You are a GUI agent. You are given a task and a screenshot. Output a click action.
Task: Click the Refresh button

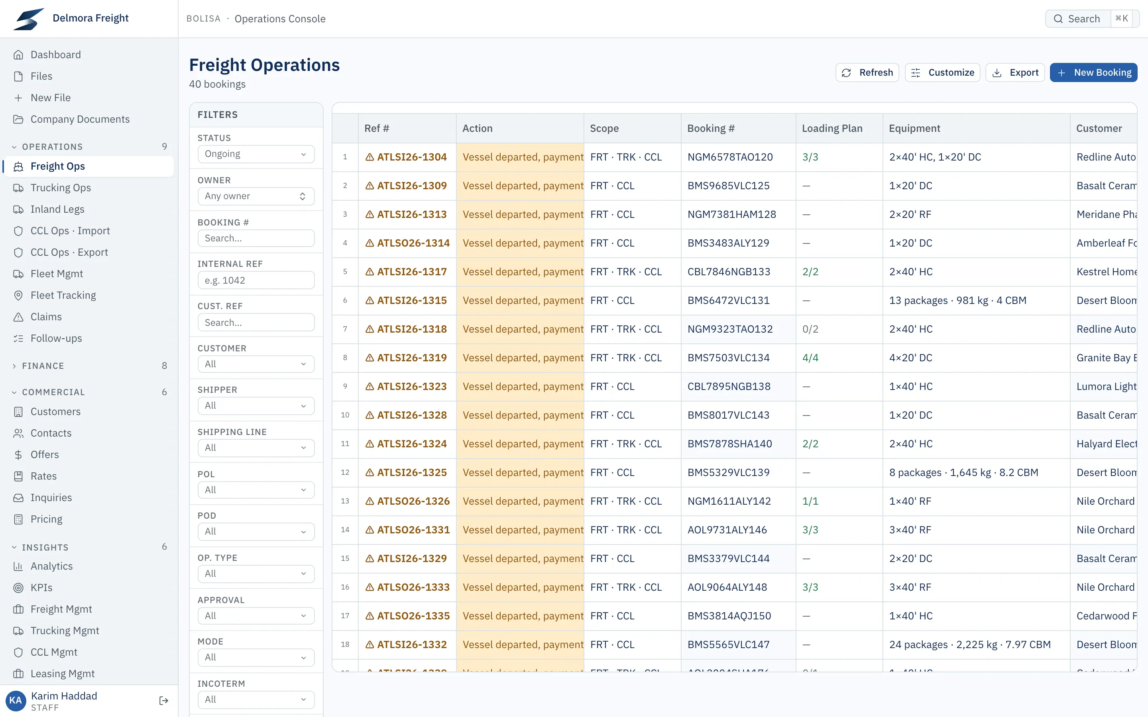(867, 72)
